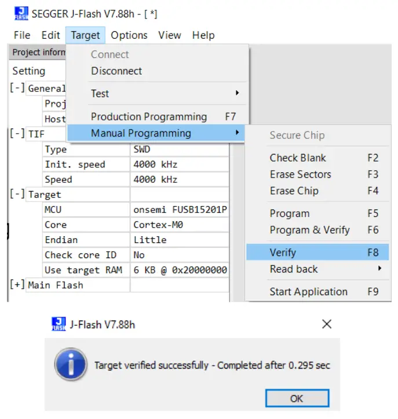The height and width of the screenshot is (419, 398).
Task: Close the J-Flash V7.88h dialog
Action: pos(327,324)
